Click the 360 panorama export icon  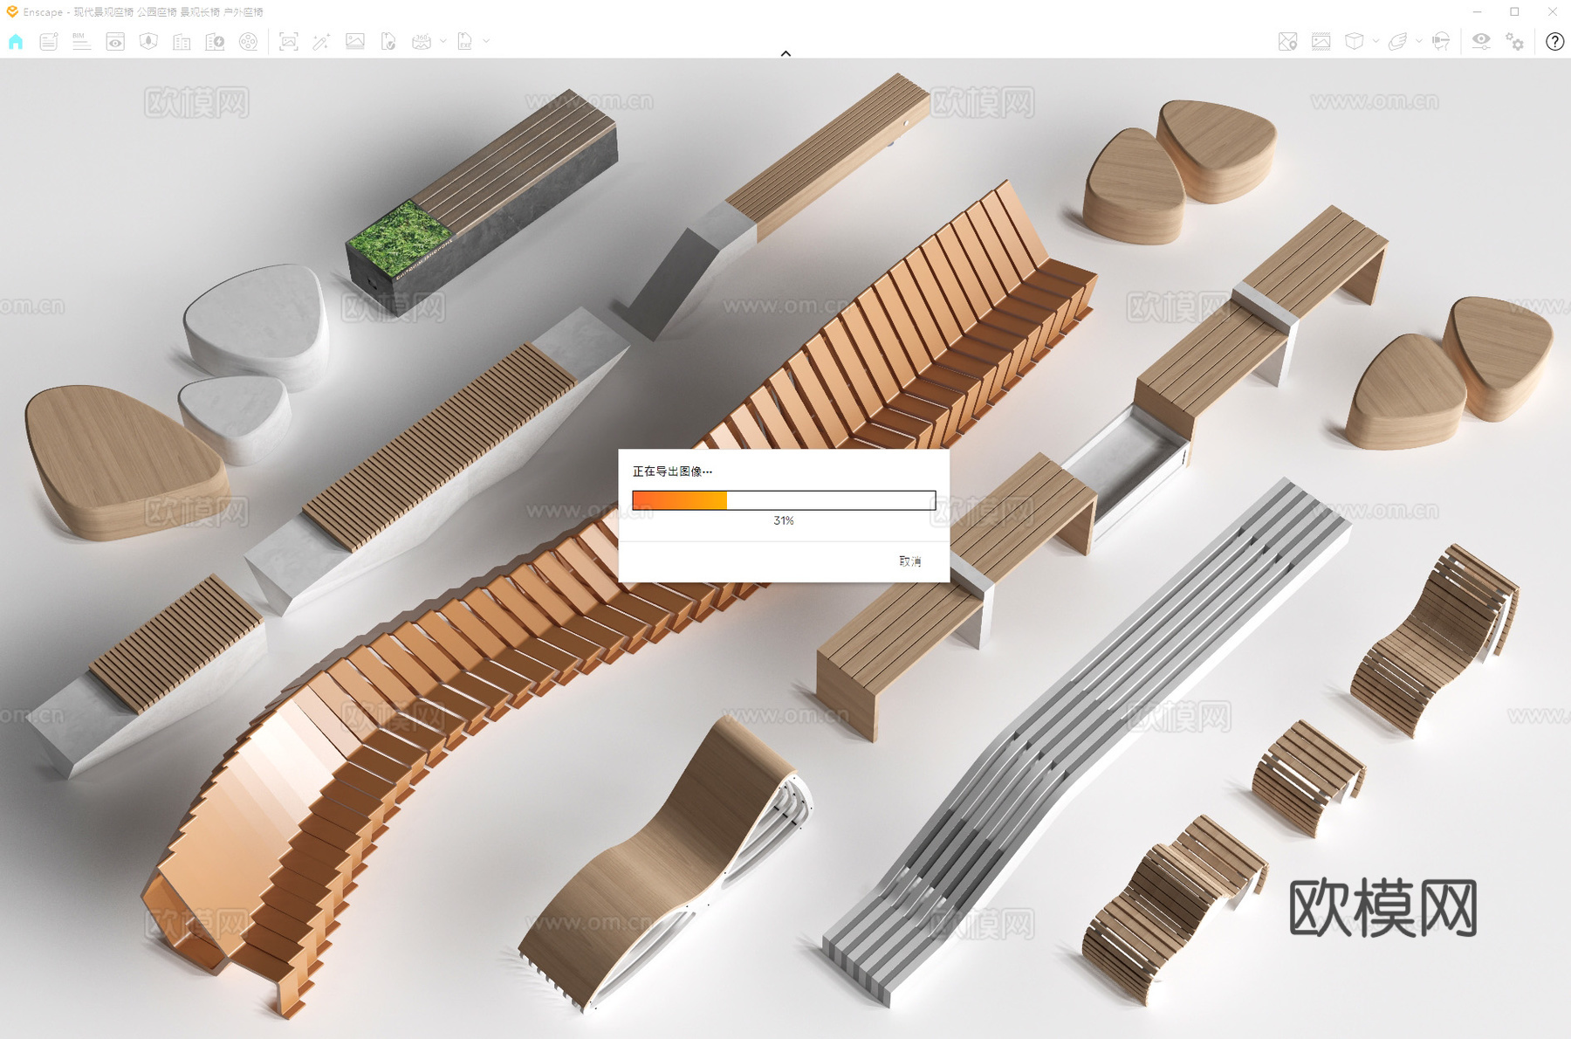click(x=422, y=41)
